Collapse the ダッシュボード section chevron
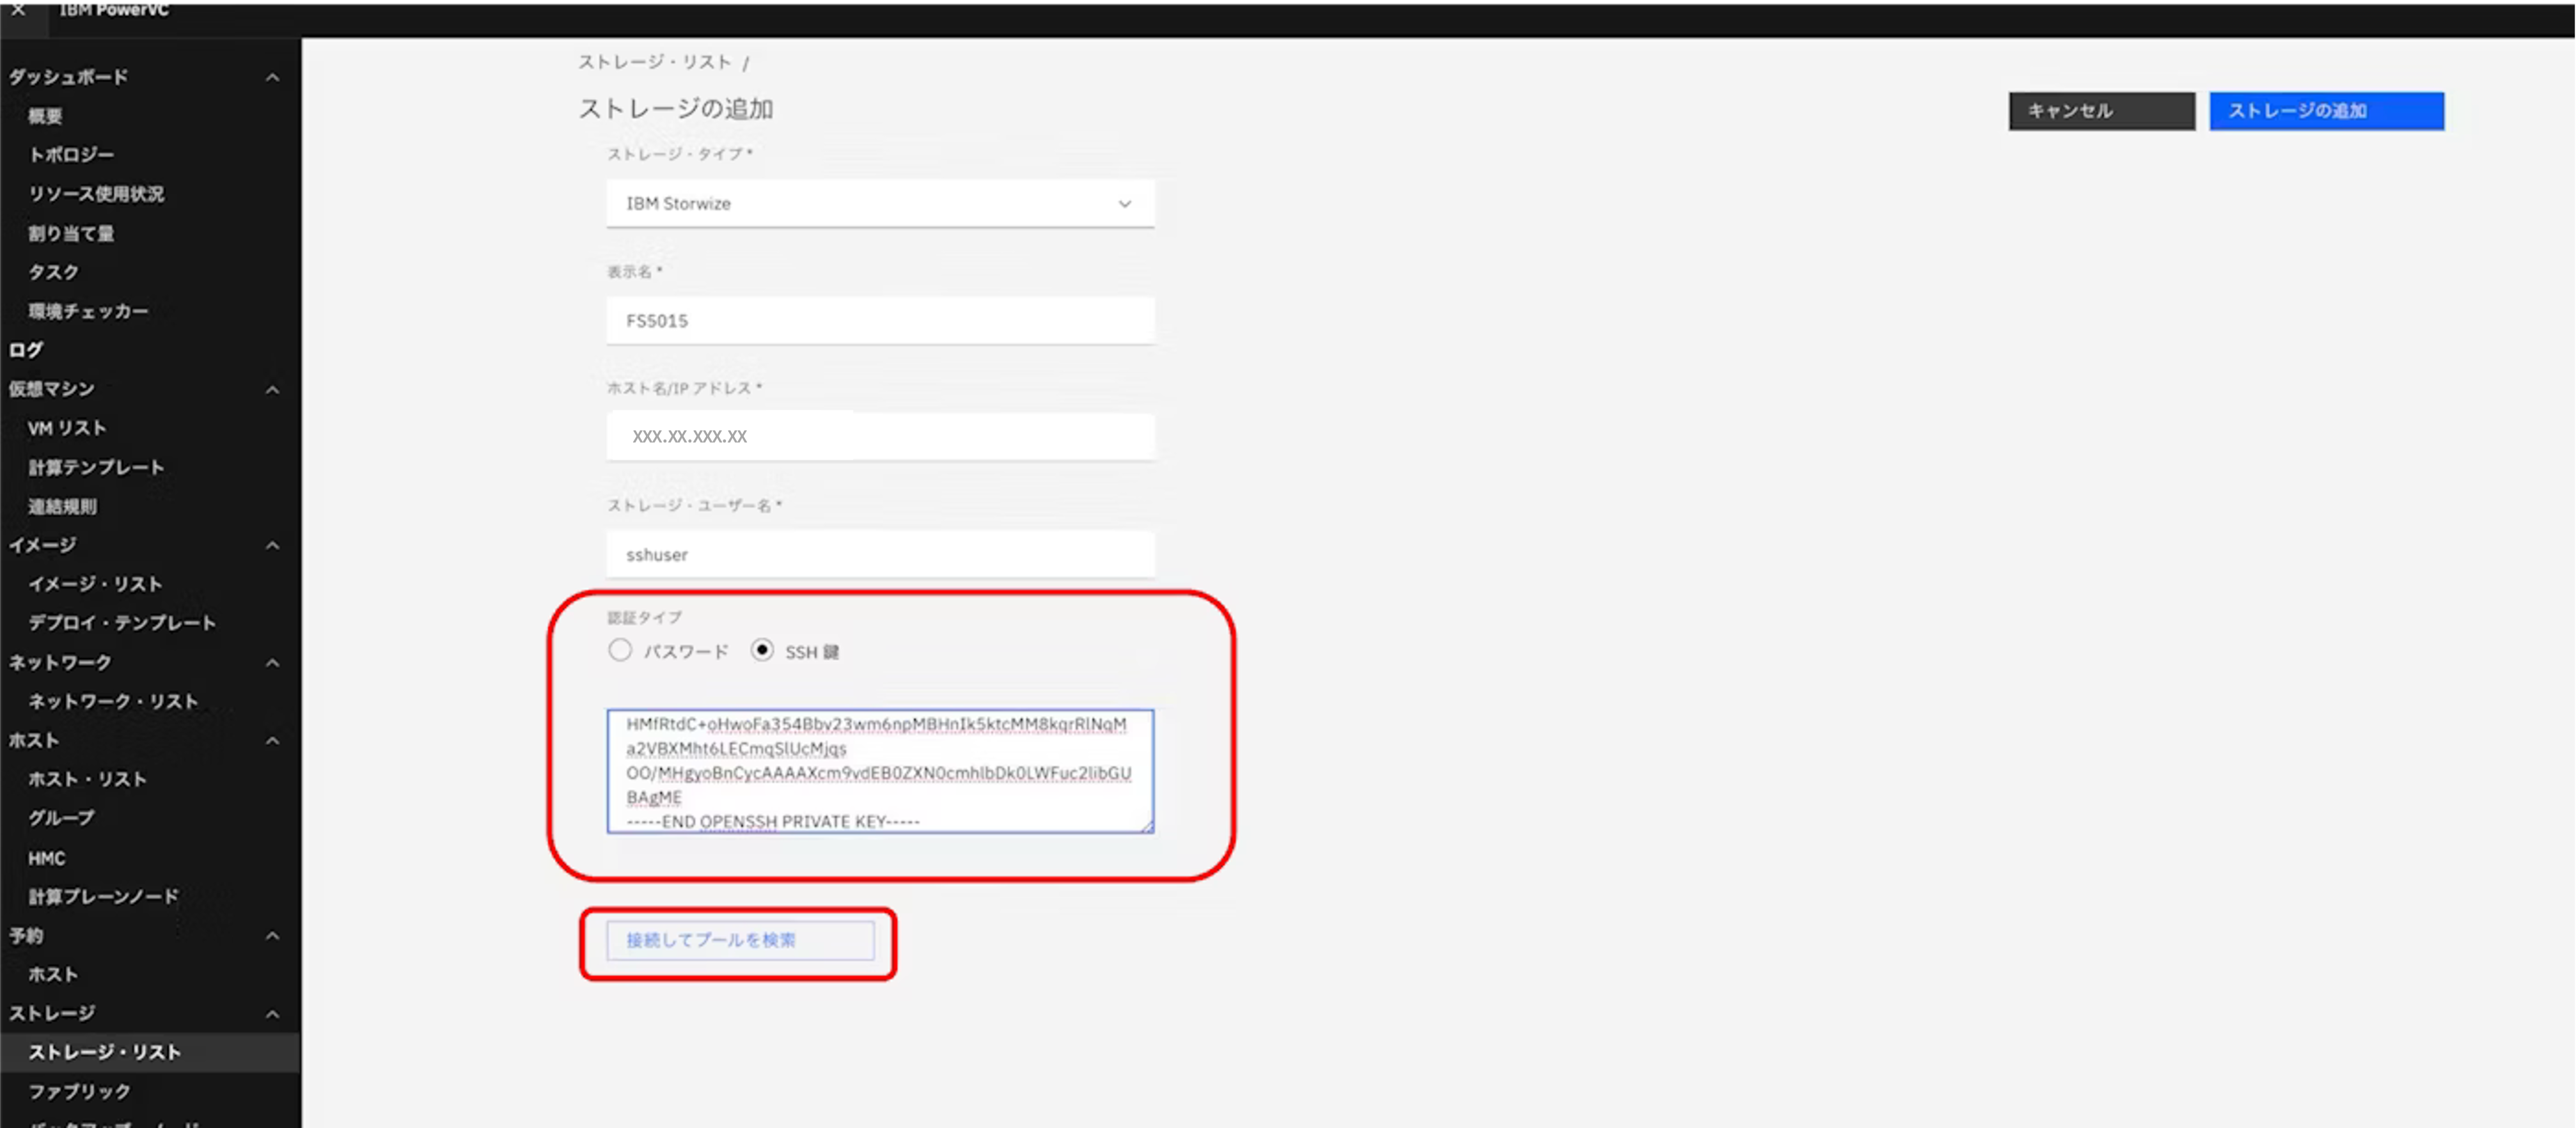This screenshot has height=1128, width=2576. tap(272, 78)
